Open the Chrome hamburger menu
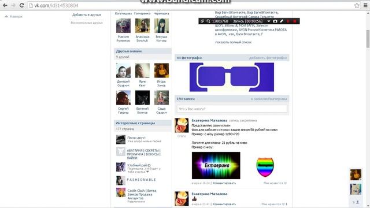 coord(365,5)
